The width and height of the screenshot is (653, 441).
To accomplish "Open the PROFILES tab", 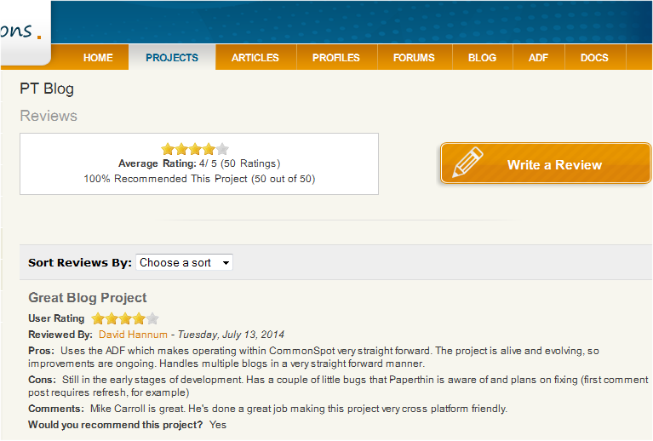I will (x=336, y=58).
